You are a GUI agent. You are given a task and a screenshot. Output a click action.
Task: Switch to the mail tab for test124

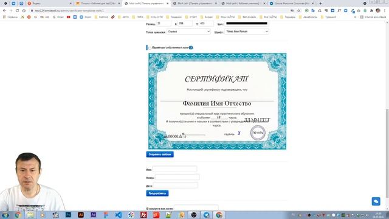[x=98, y=4]
